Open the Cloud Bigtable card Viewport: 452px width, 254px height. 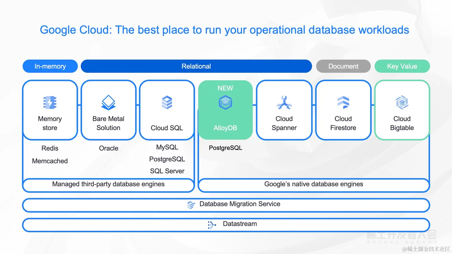pyautogui.click(x=402, y=110)
